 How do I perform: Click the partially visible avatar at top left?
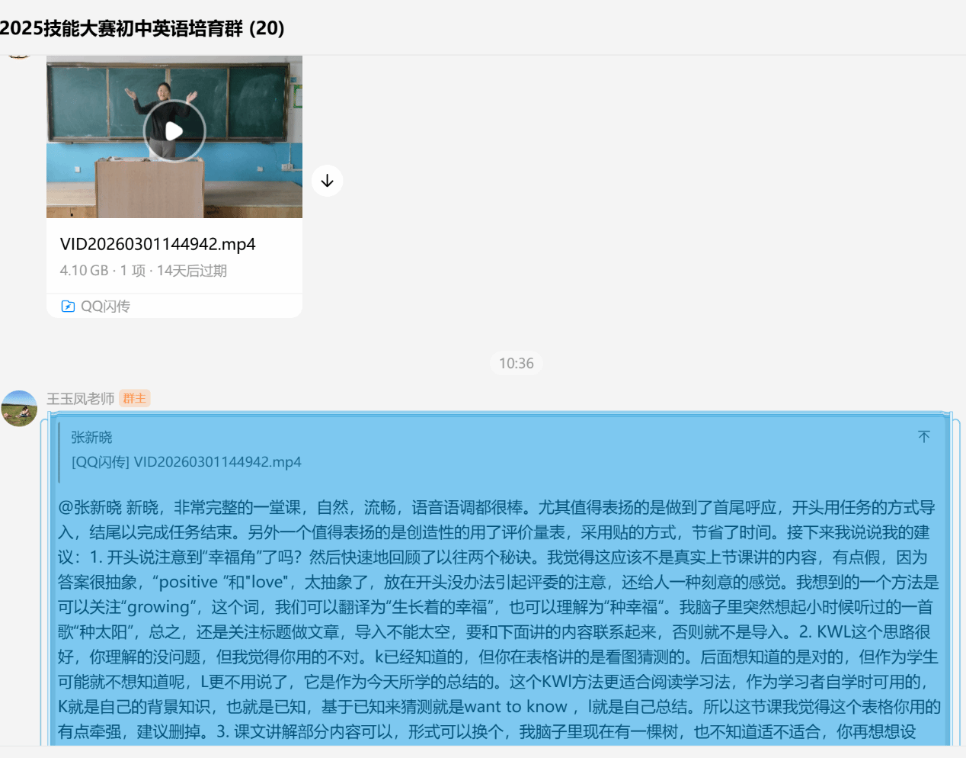(18, 56)
